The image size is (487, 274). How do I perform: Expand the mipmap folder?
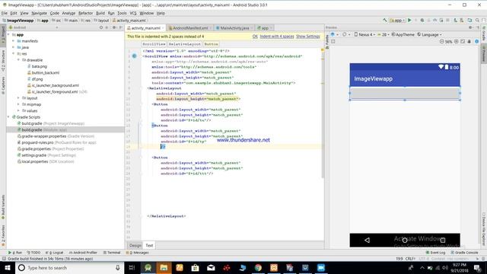18,104
